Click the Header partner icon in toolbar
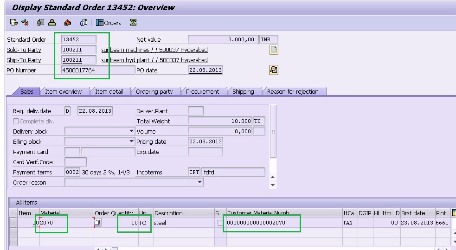Image resolution: width=456 pixels, height=250 pixels. pyautogui.click(x=52, y=22)
